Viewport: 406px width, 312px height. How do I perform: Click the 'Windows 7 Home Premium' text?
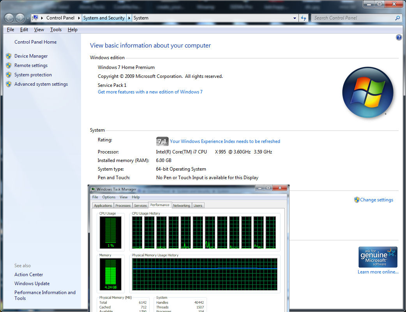(126, 67)
